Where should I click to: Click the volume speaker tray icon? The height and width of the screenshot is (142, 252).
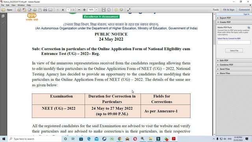pos(225,139)
